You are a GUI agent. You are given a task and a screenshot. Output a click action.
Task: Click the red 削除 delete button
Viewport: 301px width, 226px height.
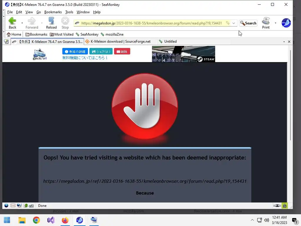pos(122,51)
